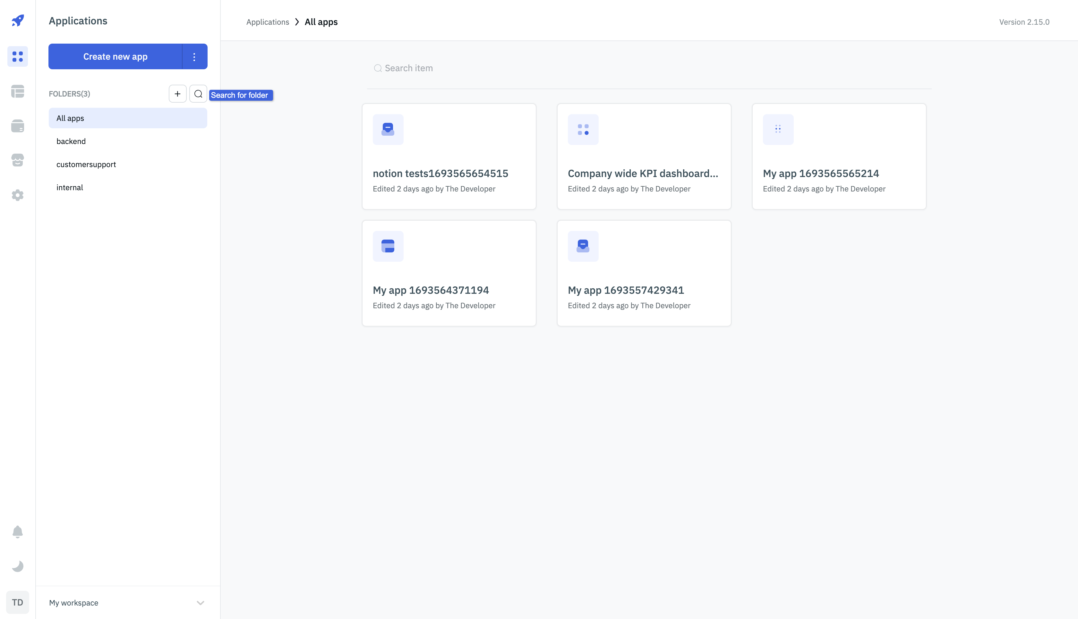Image resolution: width=1078 pixels, height=619 pixels.
Task: Open the database tables sidebar icon
Action: [17, 91]
